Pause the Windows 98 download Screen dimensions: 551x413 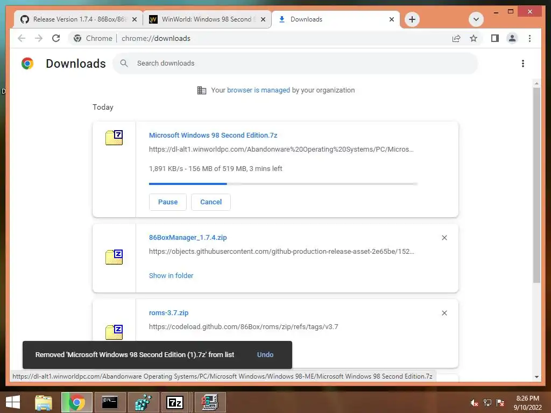168,202
